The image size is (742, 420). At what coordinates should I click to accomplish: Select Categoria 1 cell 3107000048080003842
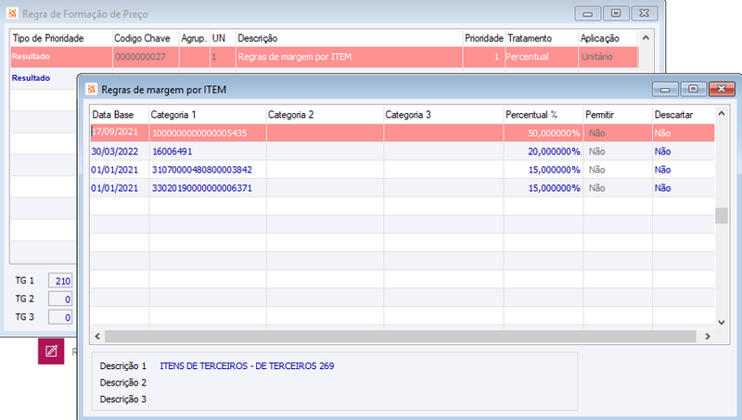point(208,170)
